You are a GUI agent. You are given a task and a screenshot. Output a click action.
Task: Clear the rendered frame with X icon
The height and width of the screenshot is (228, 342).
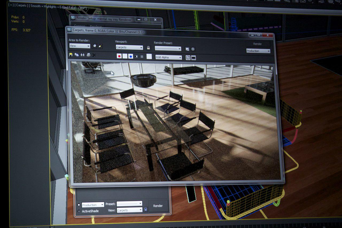(94, 55)
